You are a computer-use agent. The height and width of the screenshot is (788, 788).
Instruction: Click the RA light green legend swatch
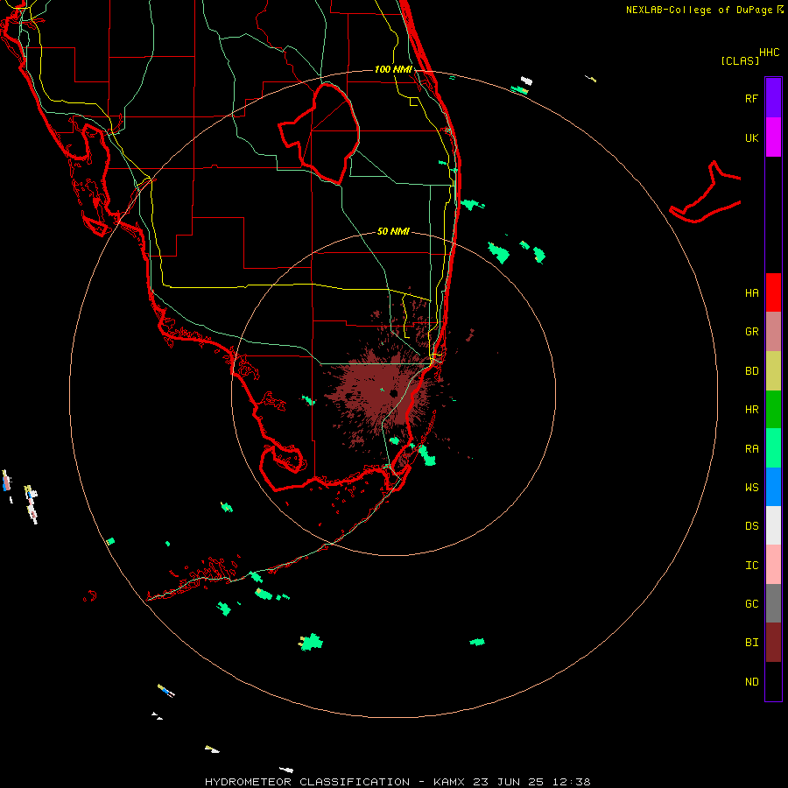pos(773,448)
